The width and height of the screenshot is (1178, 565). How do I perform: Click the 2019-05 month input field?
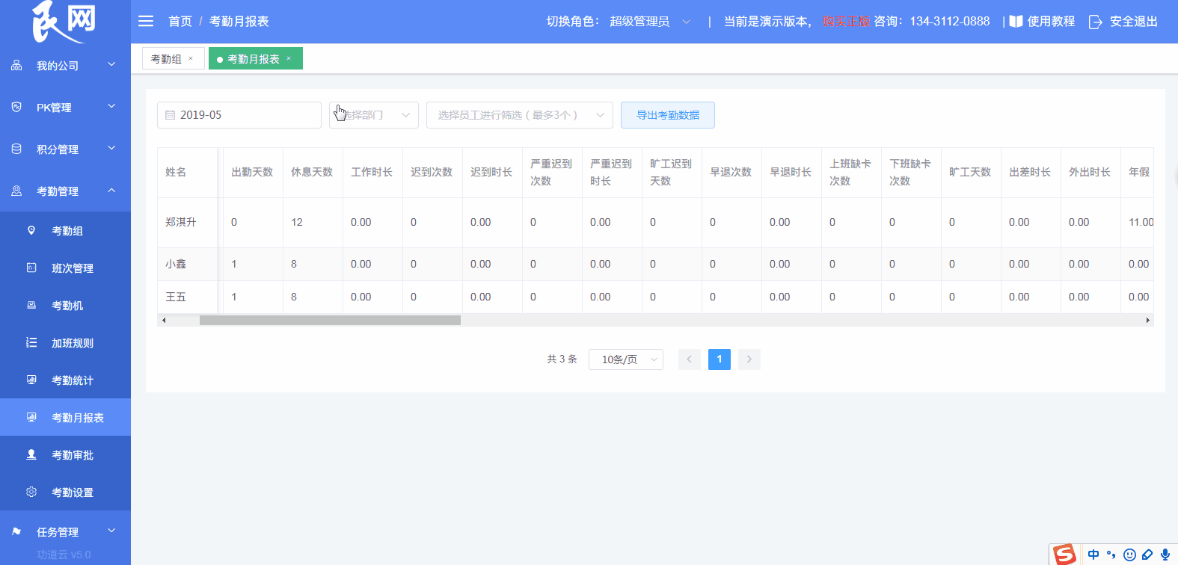[x=239, y=115]
